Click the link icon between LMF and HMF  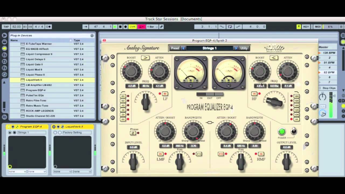pyautogui.click(x=209, y=123)
